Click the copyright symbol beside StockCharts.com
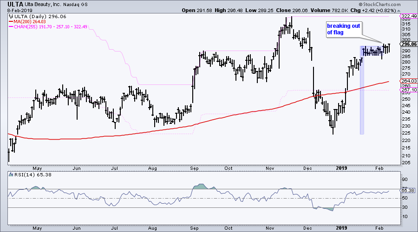The height and width of the screenshot is (232, 418). (361, 4)
